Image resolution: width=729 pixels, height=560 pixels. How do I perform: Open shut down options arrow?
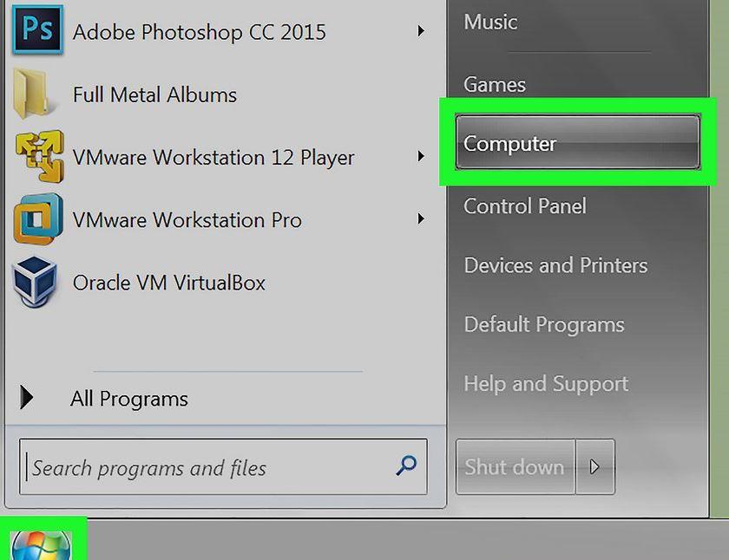[595, 466]
